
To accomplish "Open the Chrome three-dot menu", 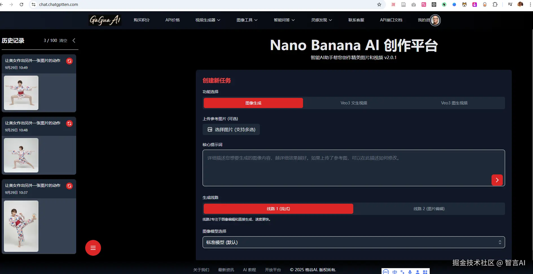I will pyautogui.click(x=530, y=5).
